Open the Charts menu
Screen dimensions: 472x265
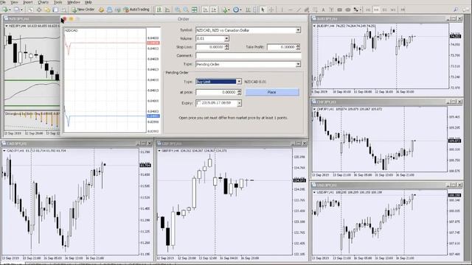pyautogui.click(x=43, y=2)
